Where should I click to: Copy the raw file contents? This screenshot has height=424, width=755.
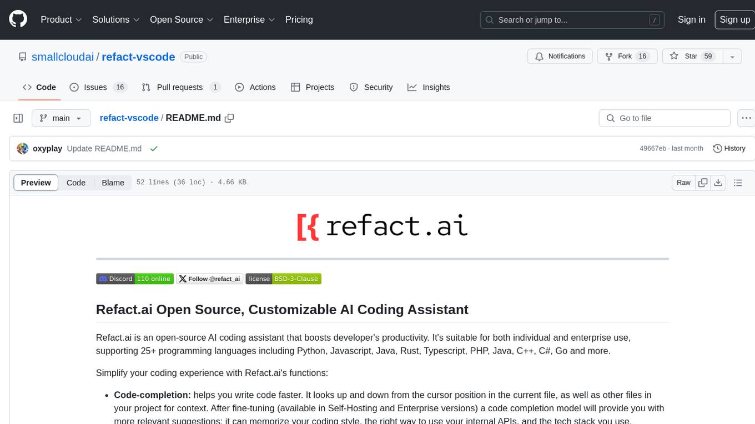pos(703,183)
